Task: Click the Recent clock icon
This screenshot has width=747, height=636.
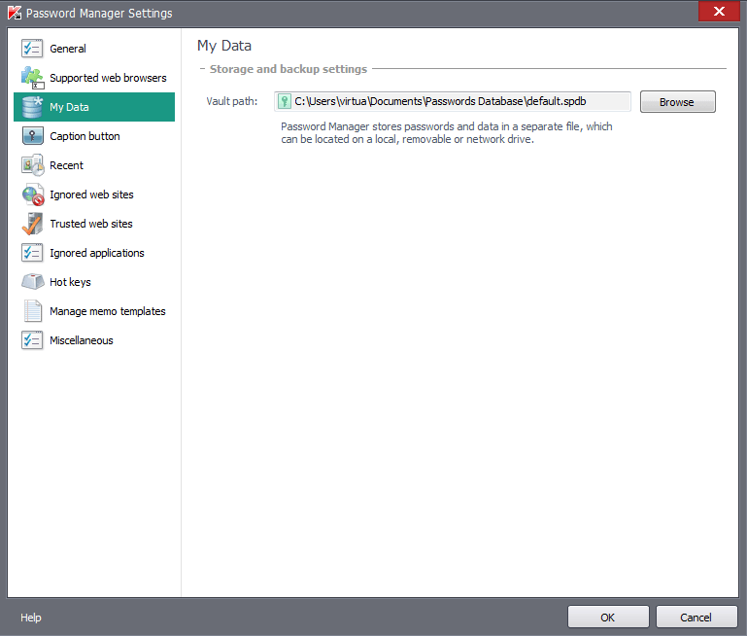Action: [x=32, y=165]
